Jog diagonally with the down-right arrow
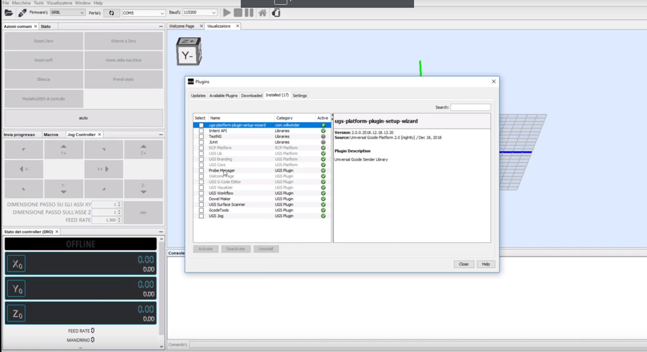 click(104, 189)
